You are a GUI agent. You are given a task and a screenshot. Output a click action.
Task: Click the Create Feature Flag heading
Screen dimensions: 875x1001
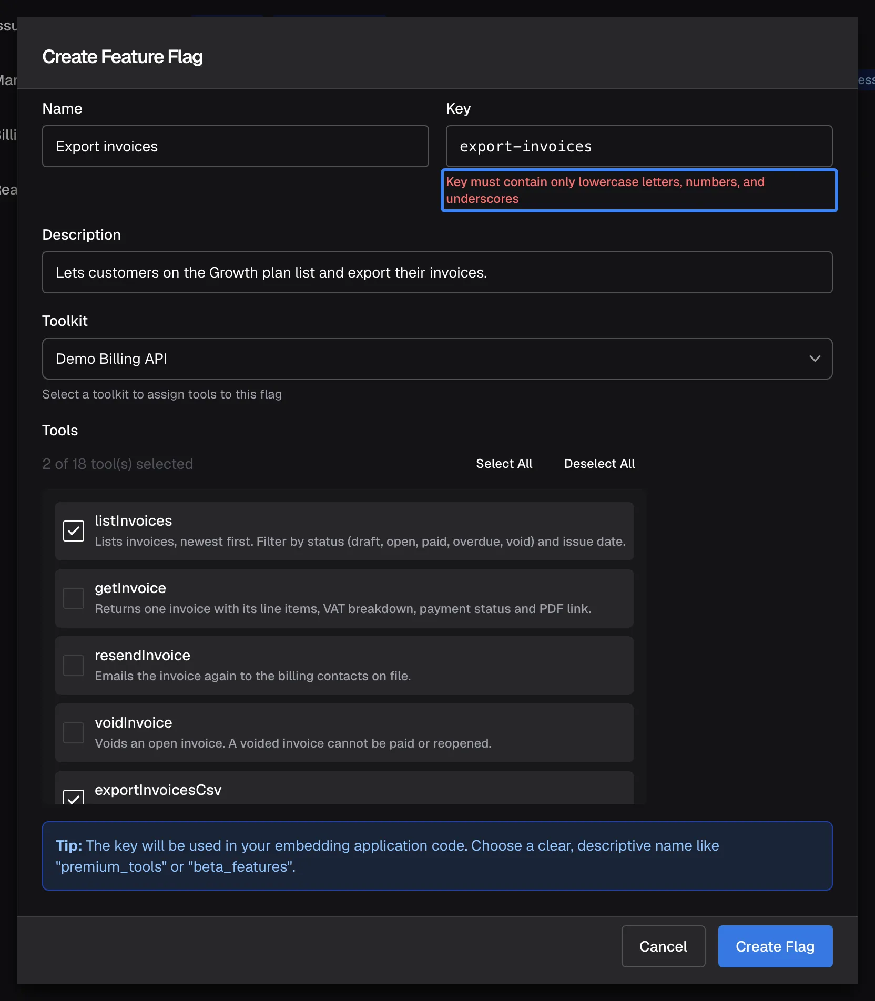(x=123, y=57)
